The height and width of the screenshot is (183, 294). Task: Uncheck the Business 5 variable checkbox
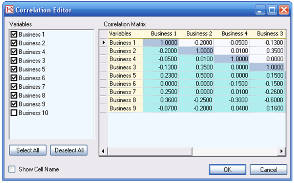click(x=14, y=69)
